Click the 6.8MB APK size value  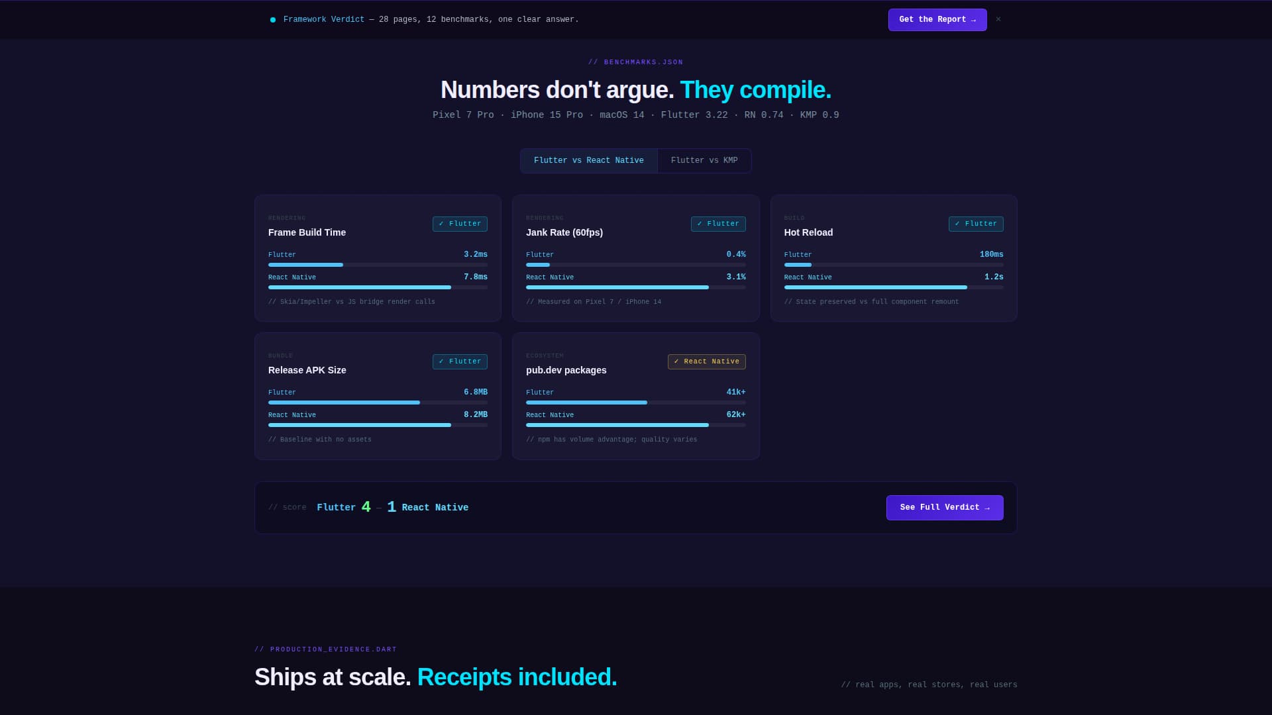pos(476,393)
